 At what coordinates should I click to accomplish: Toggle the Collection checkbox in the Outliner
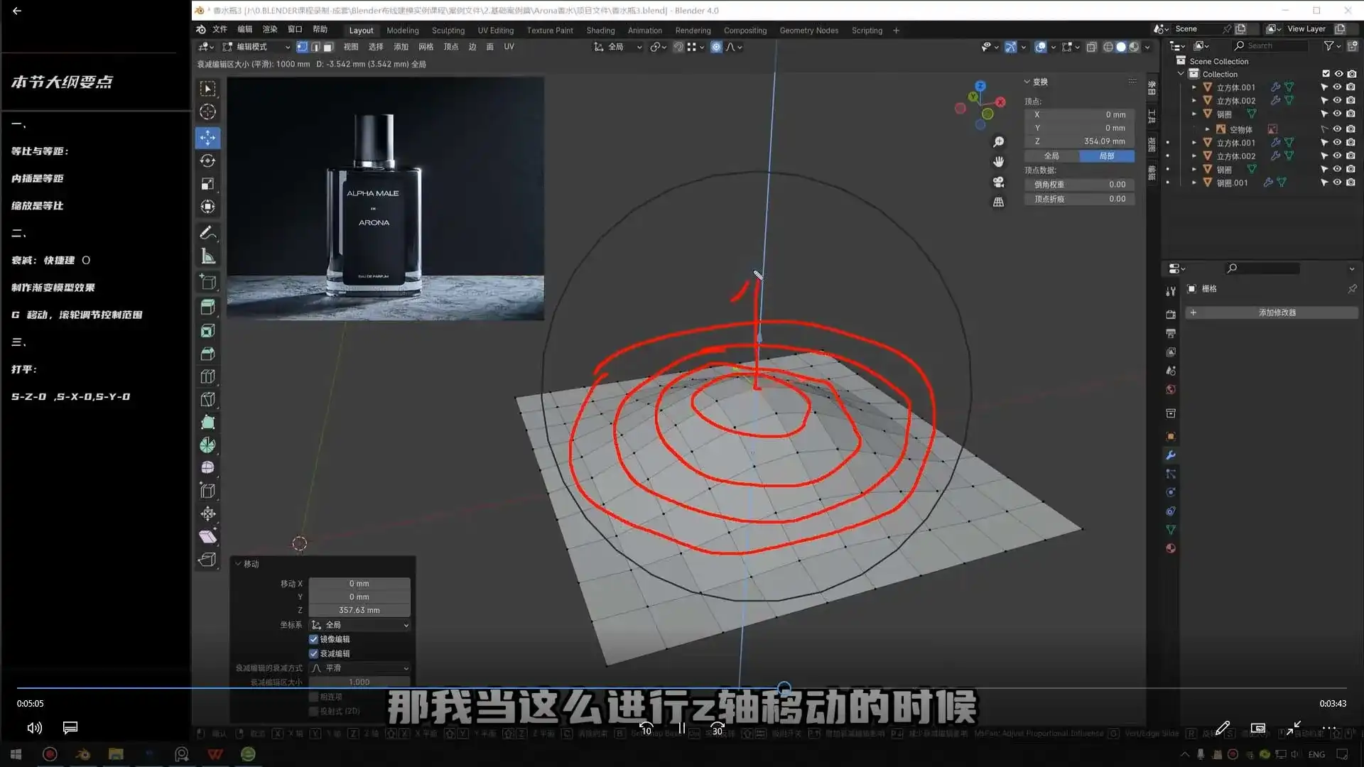click(x=1326, y=73)
